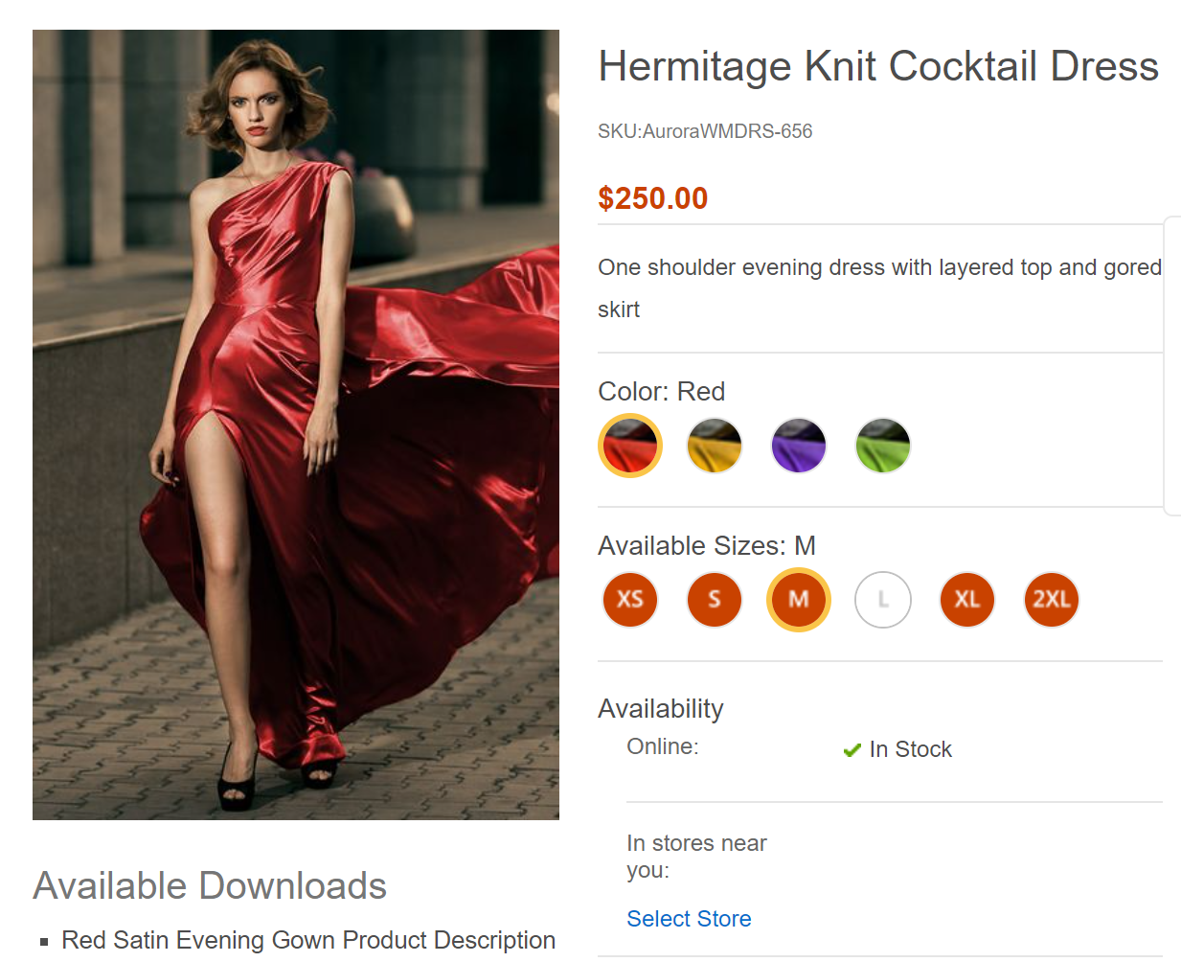Download the Red Satin Evening Gown Product Description
Image resolution: width=1181 pixels, height=962 pixels.
[x=308, y=940]
